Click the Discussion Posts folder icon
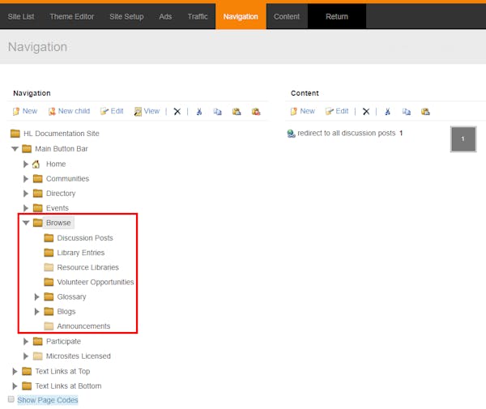 [x=49, y=238]
